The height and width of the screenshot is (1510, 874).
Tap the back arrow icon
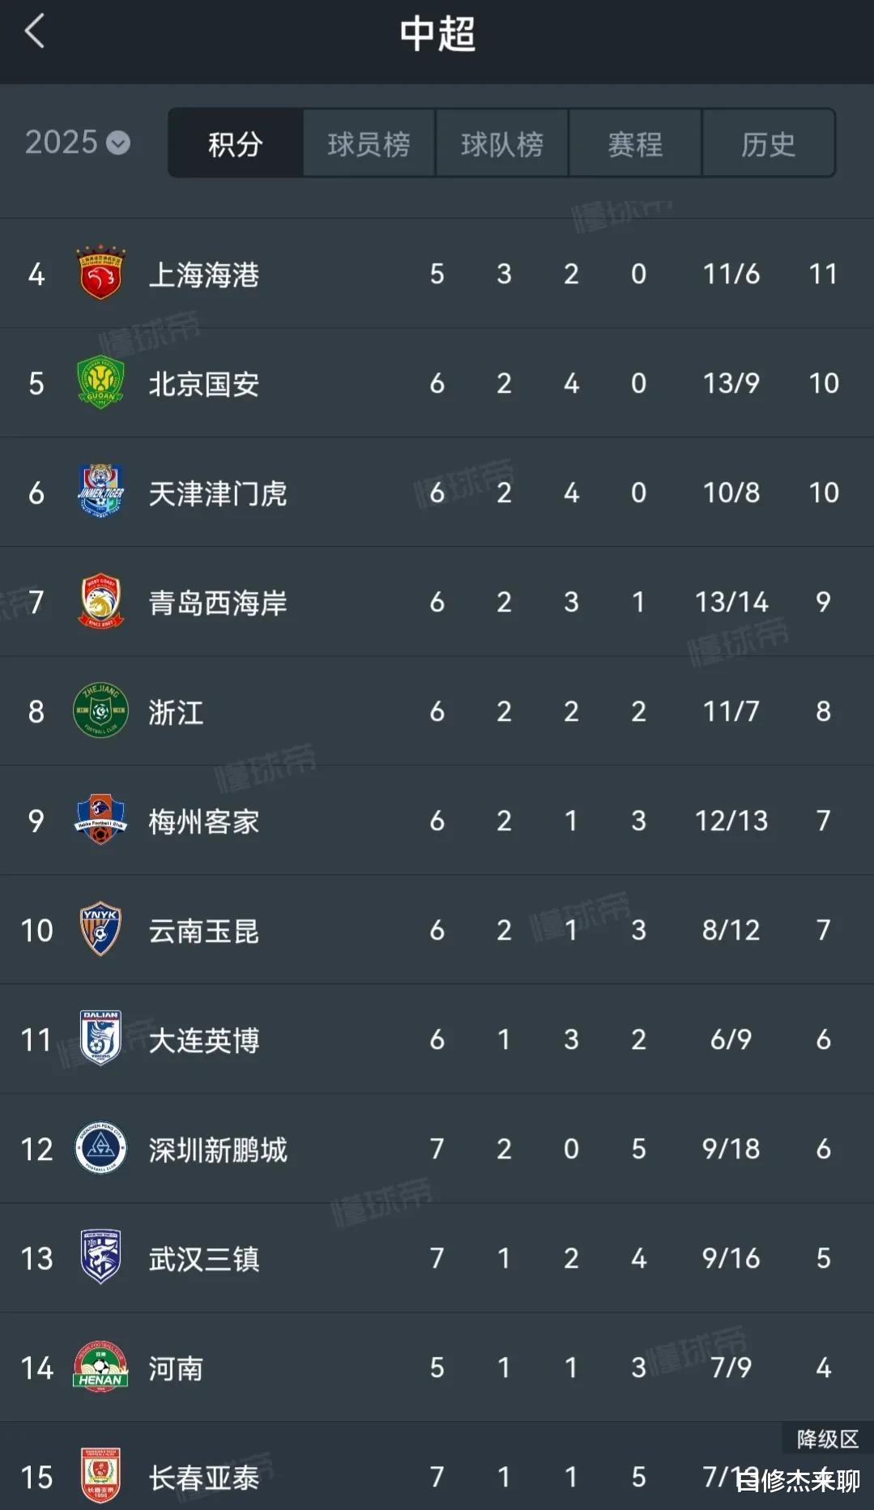35,33
